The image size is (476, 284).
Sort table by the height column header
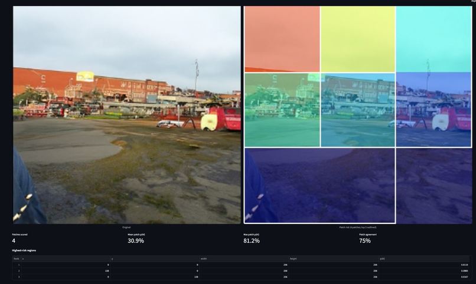(x=333, y=259)
